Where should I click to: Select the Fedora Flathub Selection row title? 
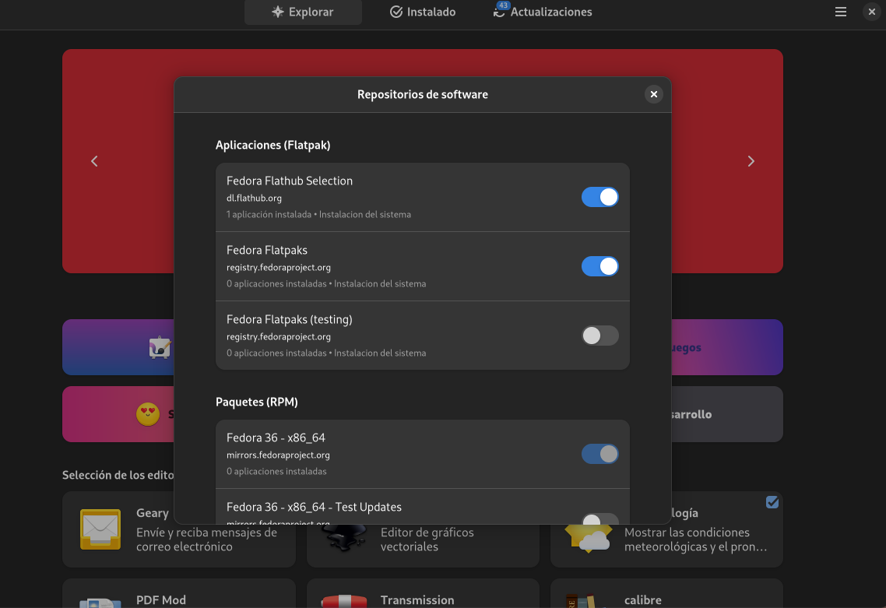coord(290,181)
